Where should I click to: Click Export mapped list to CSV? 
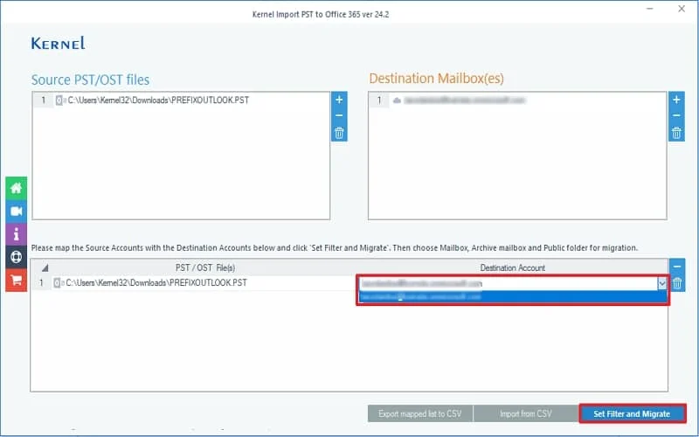click(x=419, y=413)
